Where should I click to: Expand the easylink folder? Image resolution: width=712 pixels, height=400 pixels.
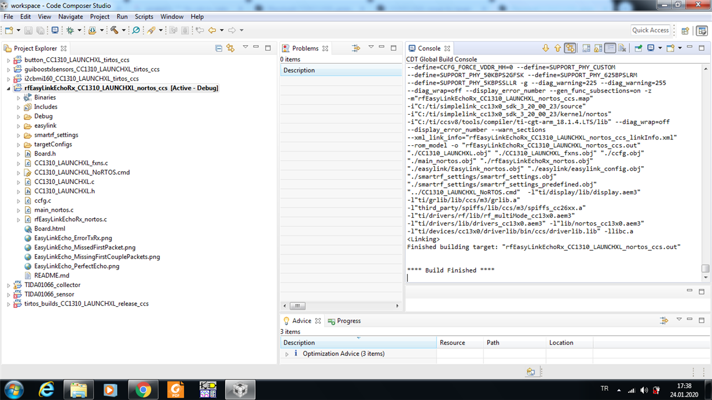coord(19,126)
